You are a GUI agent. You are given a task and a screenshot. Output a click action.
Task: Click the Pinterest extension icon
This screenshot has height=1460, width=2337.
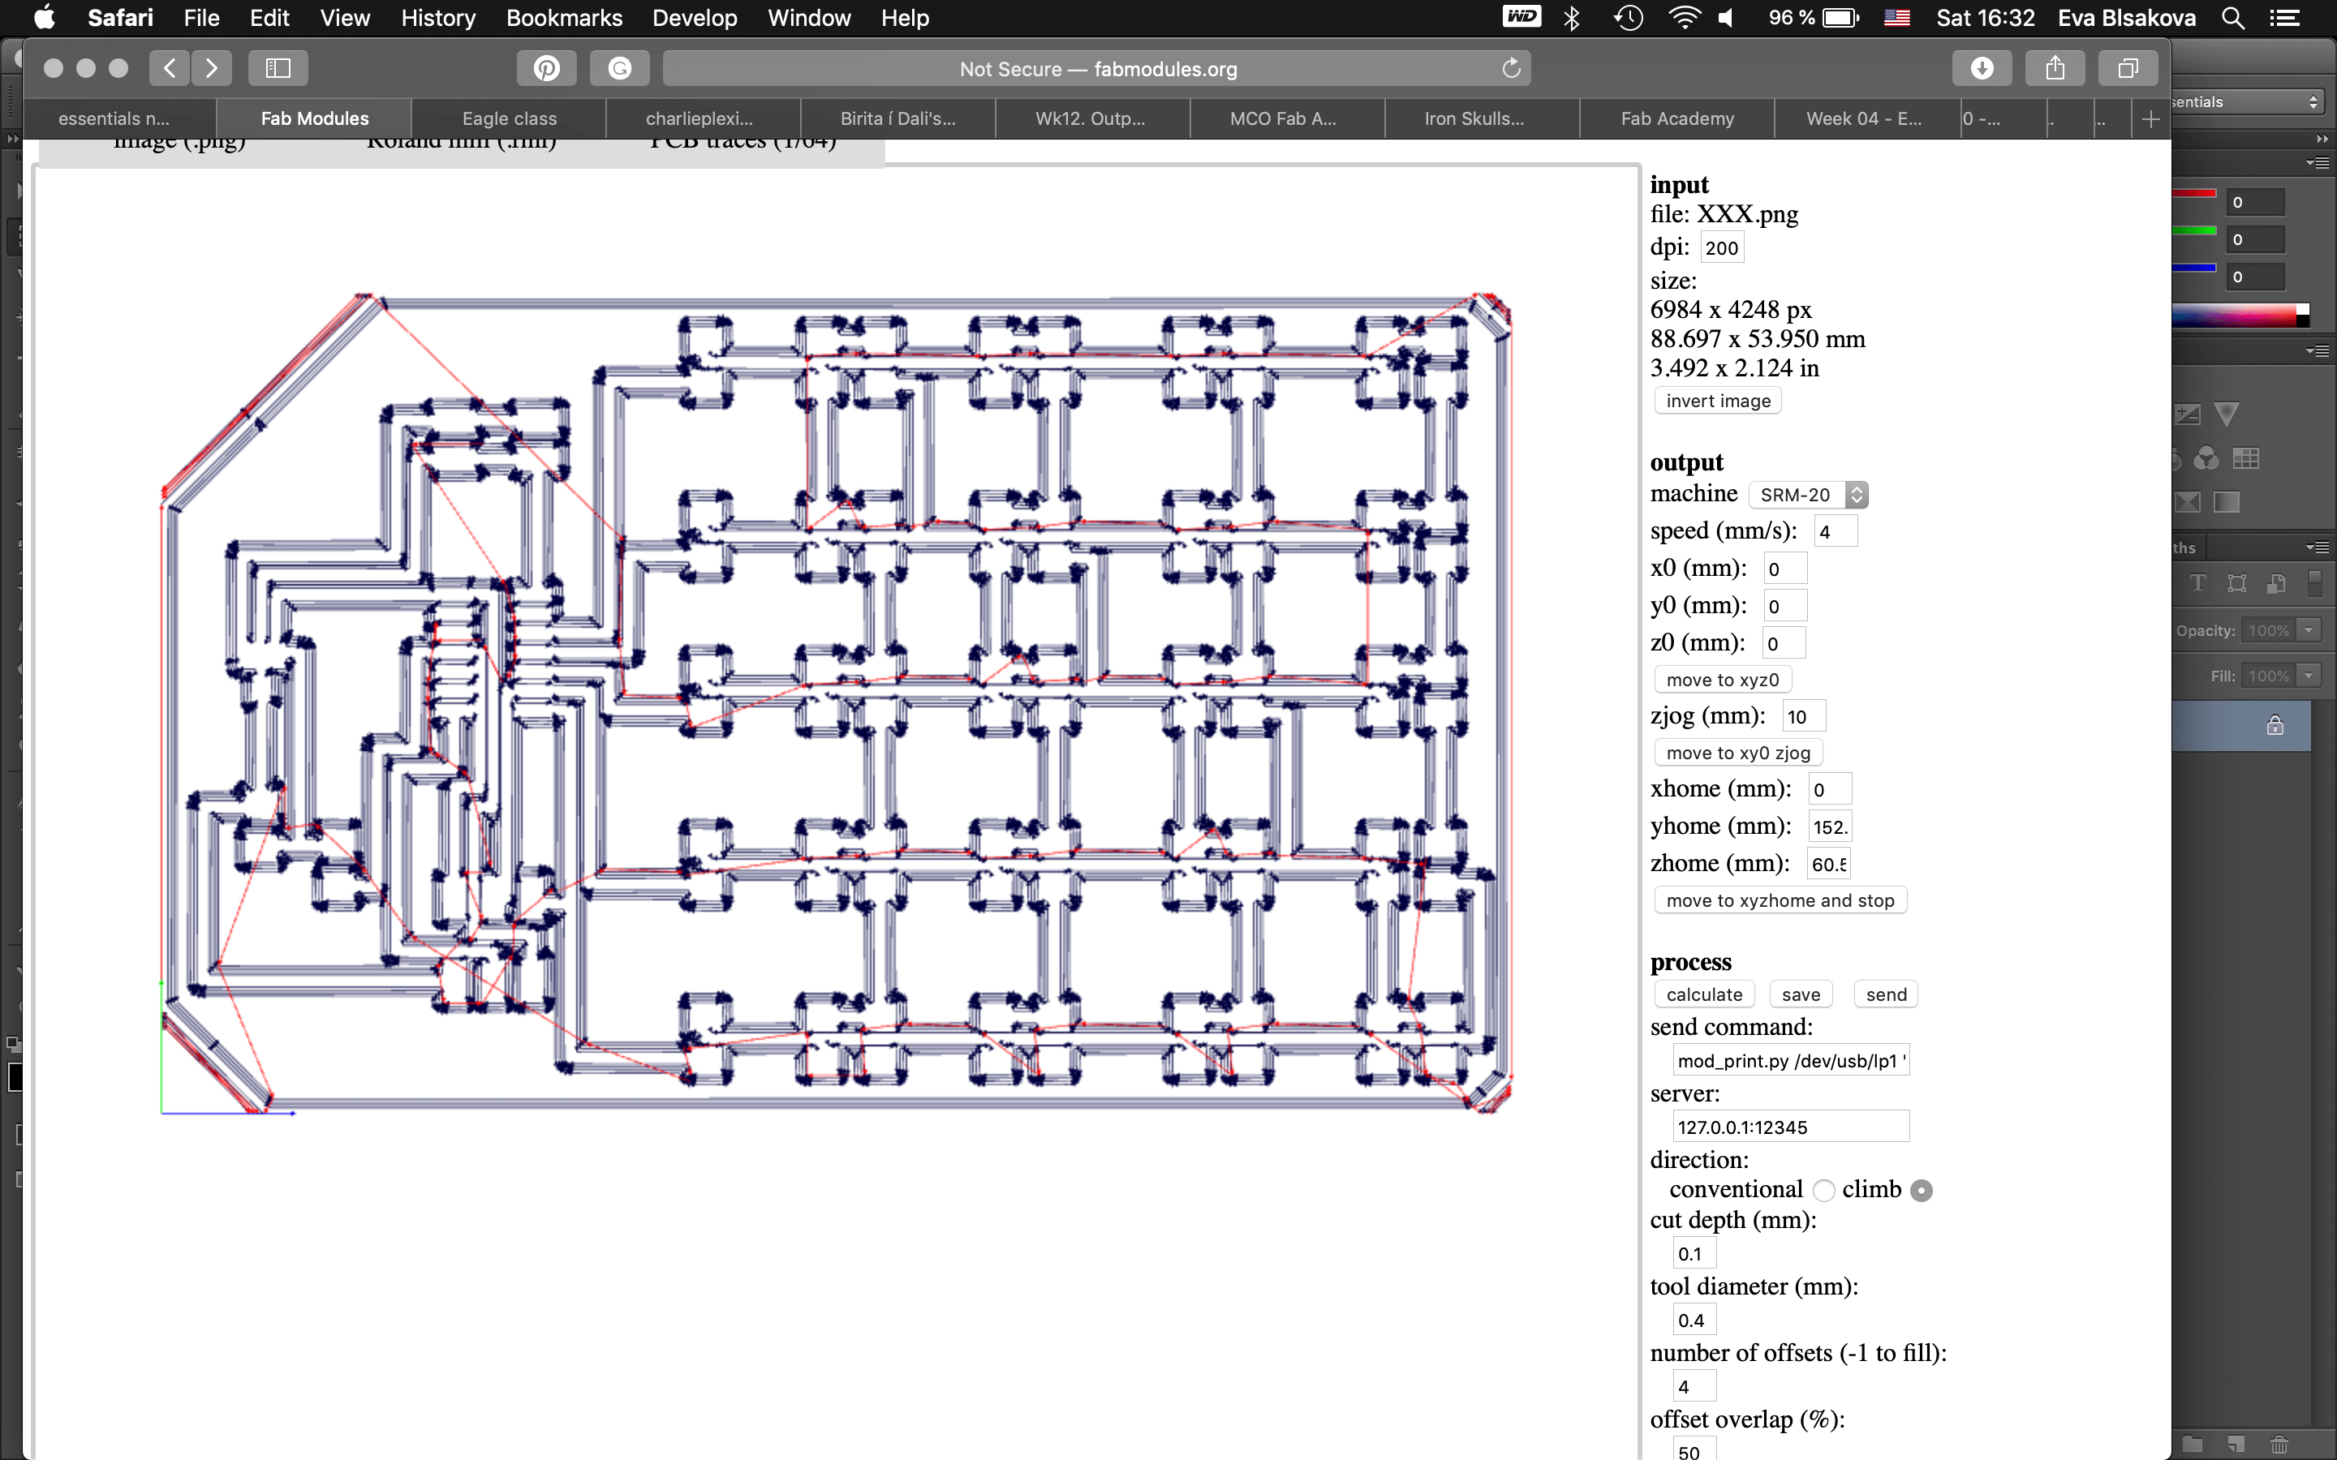(x=547, y=69)
